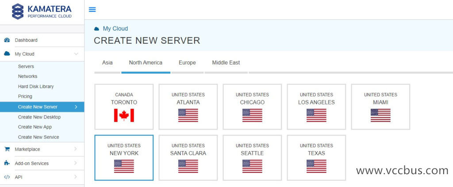This screenshot has width=453, height=187.
Task: Select the Create New Desktop link
Action: coord(39,117)
